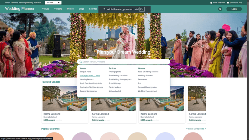Focus the Search Venues, Vendors field
249x140 pixels.
(124, 62)
